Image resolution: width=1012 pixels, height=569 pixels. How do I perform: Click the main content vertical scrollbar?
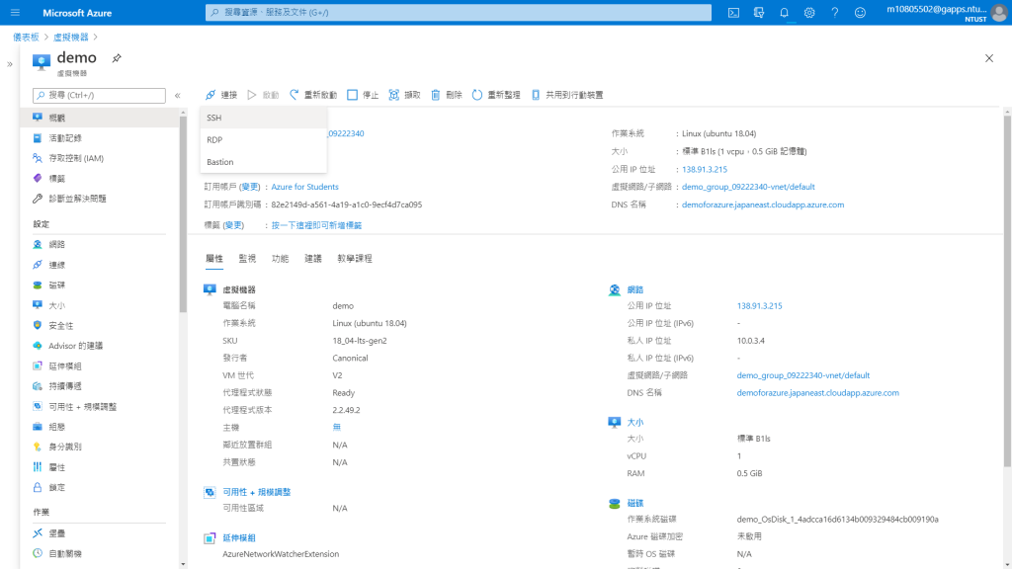[1007, 290]
